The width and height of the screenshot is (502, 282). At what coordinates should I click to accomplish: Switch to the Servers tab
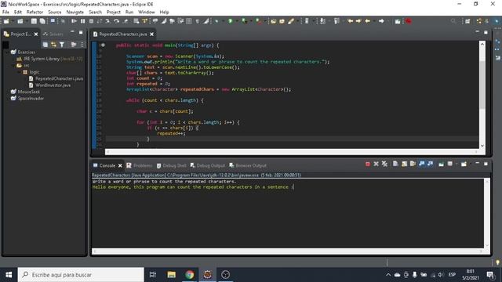tap(53, 34)
